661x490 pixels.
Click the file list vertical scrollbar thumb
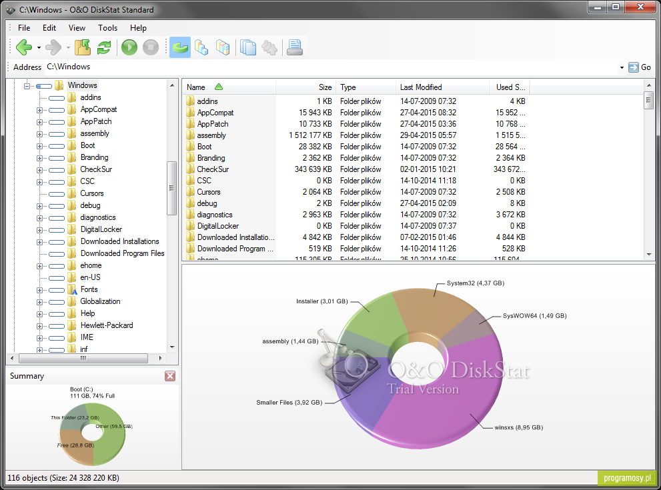pos(648,101)
